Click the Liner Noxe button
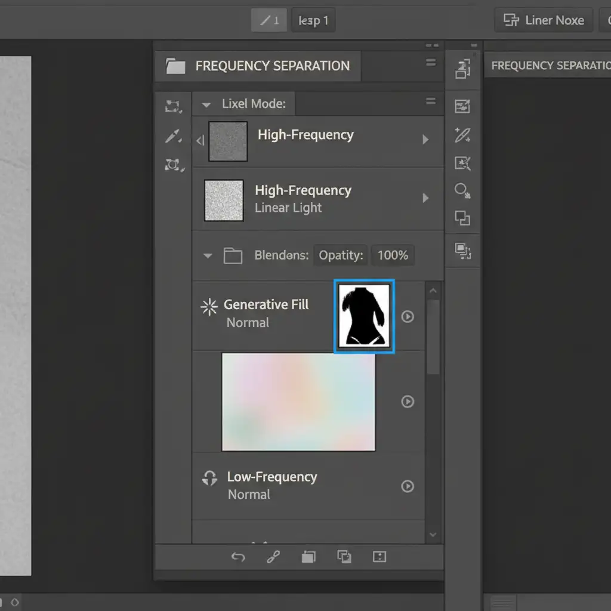The height and width of the screenshot is (611, 611). coord(544,20)
